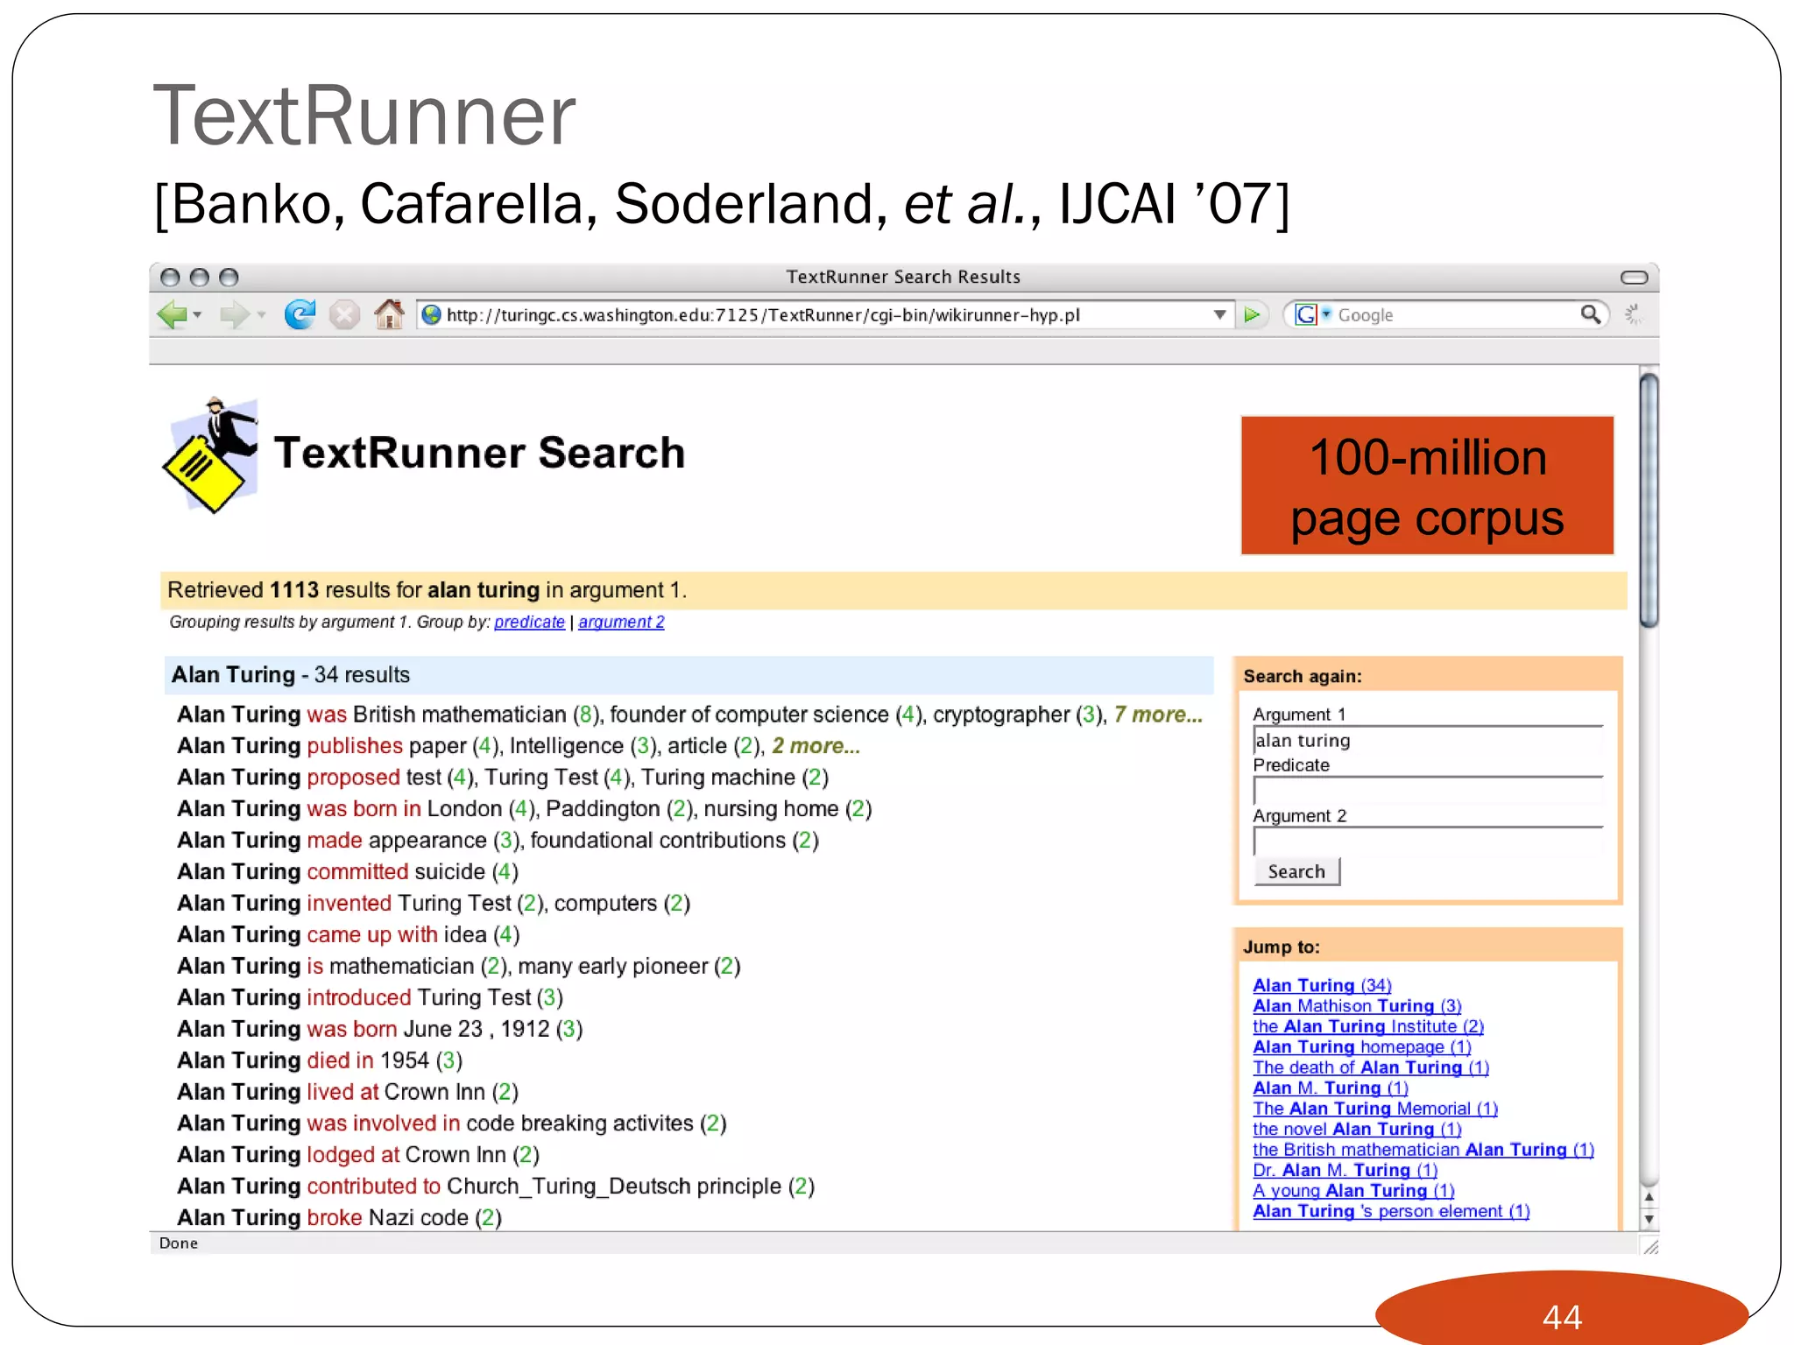Click 'Alan Turing came up with idea (4)' row
This screenshot has width=1794, height=1345.
click(349, 935)
